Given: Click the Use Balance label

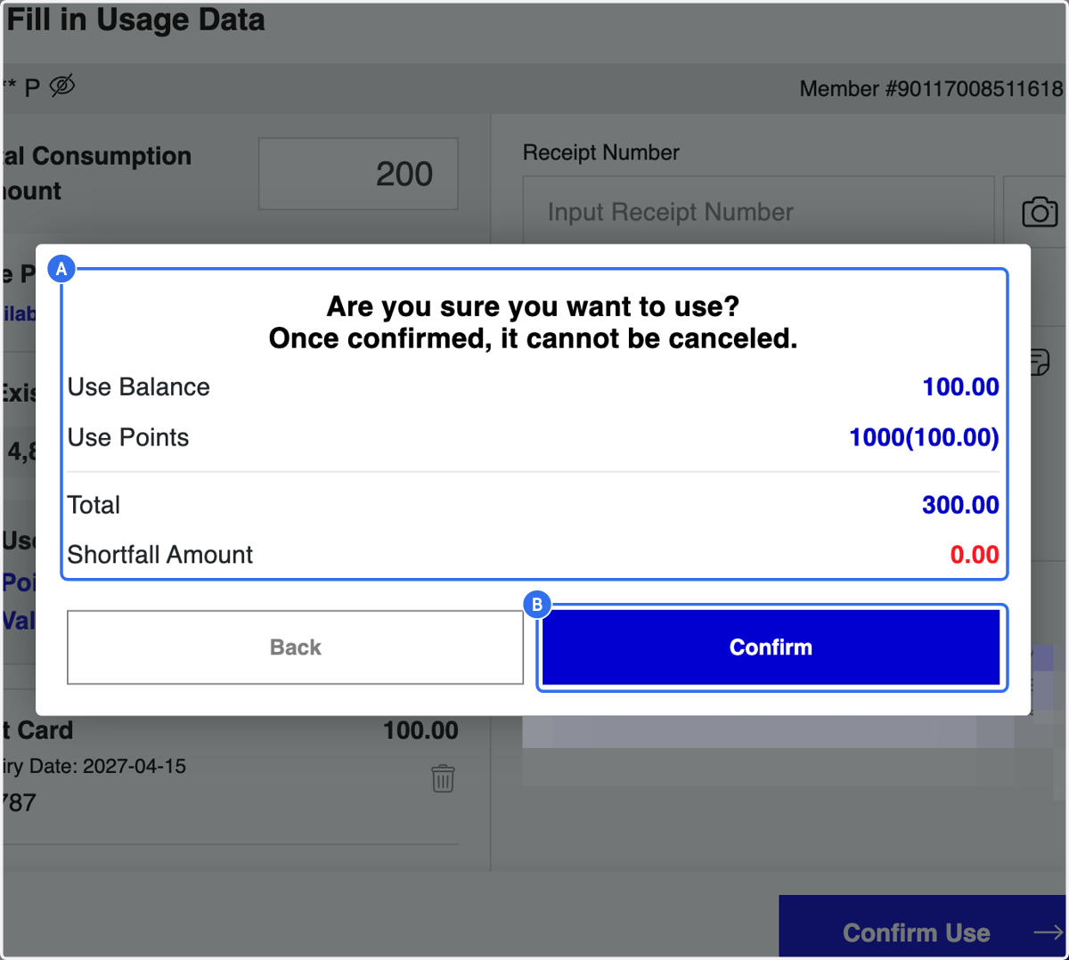Looking at the screenshot, I should click(x=139, y=387).
